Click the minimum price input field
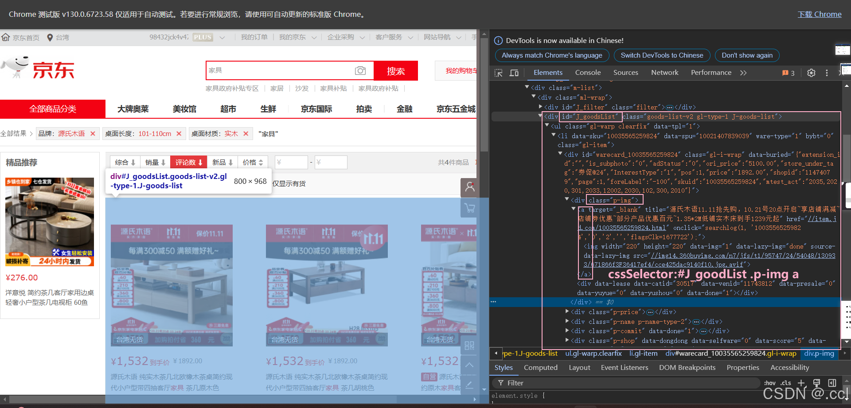 pos(291,162)
